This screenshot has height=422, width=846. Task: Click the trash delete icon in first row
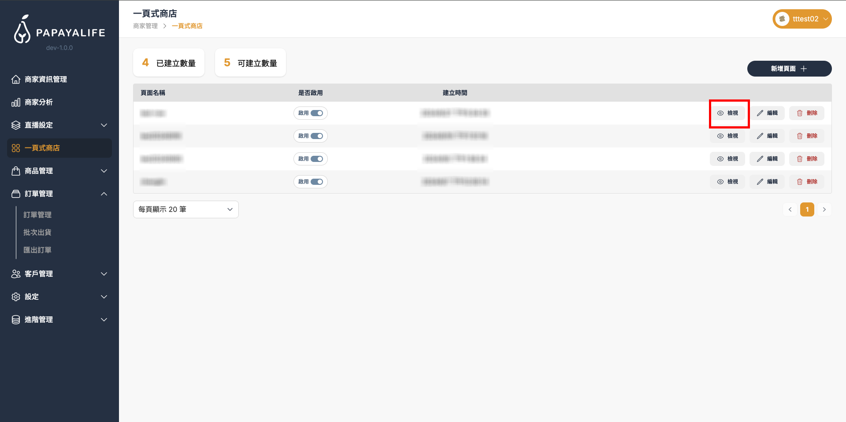tap(800, 113)
